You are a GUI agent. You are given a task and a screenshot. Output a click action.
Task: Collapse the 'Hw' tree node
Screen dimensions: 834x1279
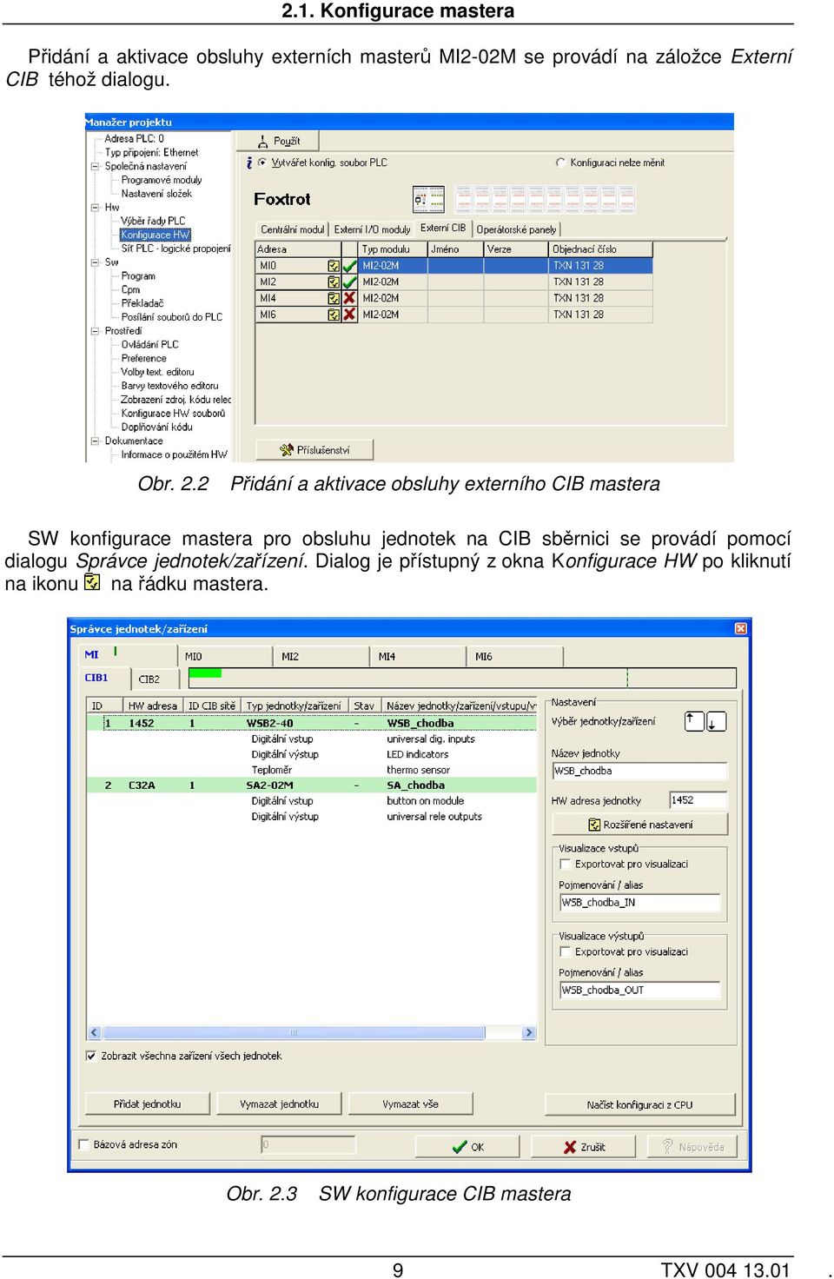[95, 208]
